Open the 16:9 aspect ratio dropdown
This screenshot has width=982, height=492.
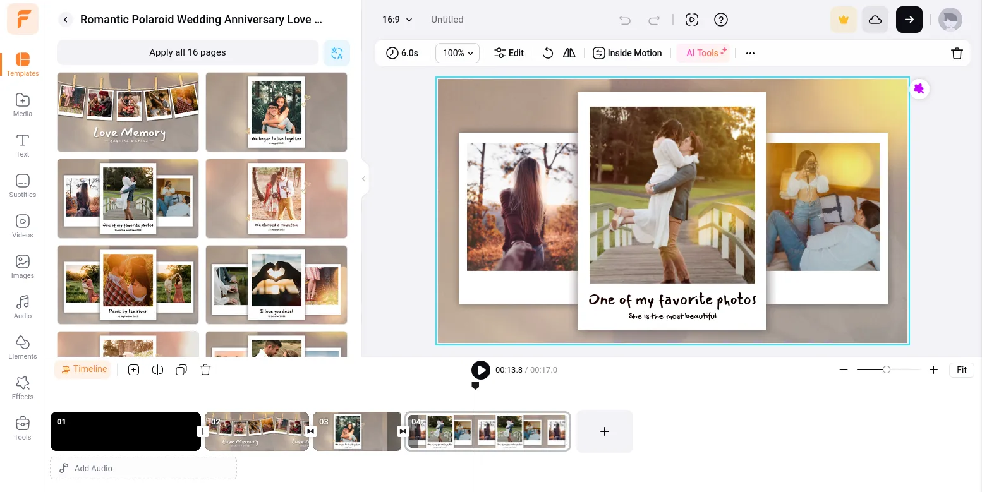click(x=397, y=20)
